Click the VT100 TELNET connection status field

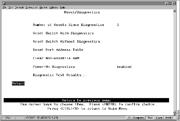(x=75, y=118)
